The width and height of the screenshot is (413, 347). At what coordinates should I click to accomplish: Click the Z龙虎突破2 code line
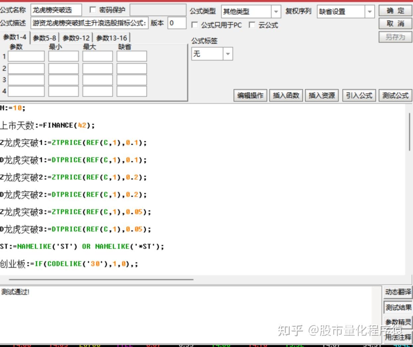click(73, 177)
